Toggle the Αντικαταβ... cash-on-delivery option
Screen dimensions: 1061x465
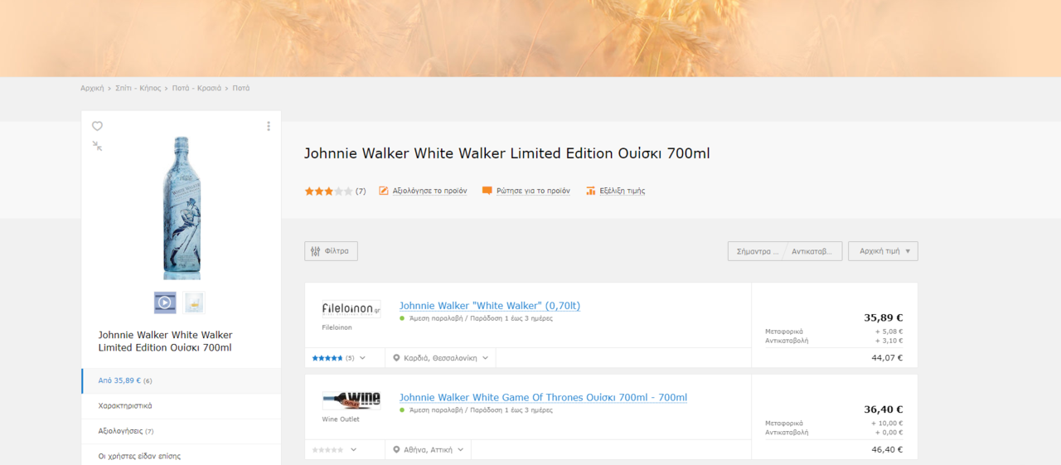tap(812, 251)
